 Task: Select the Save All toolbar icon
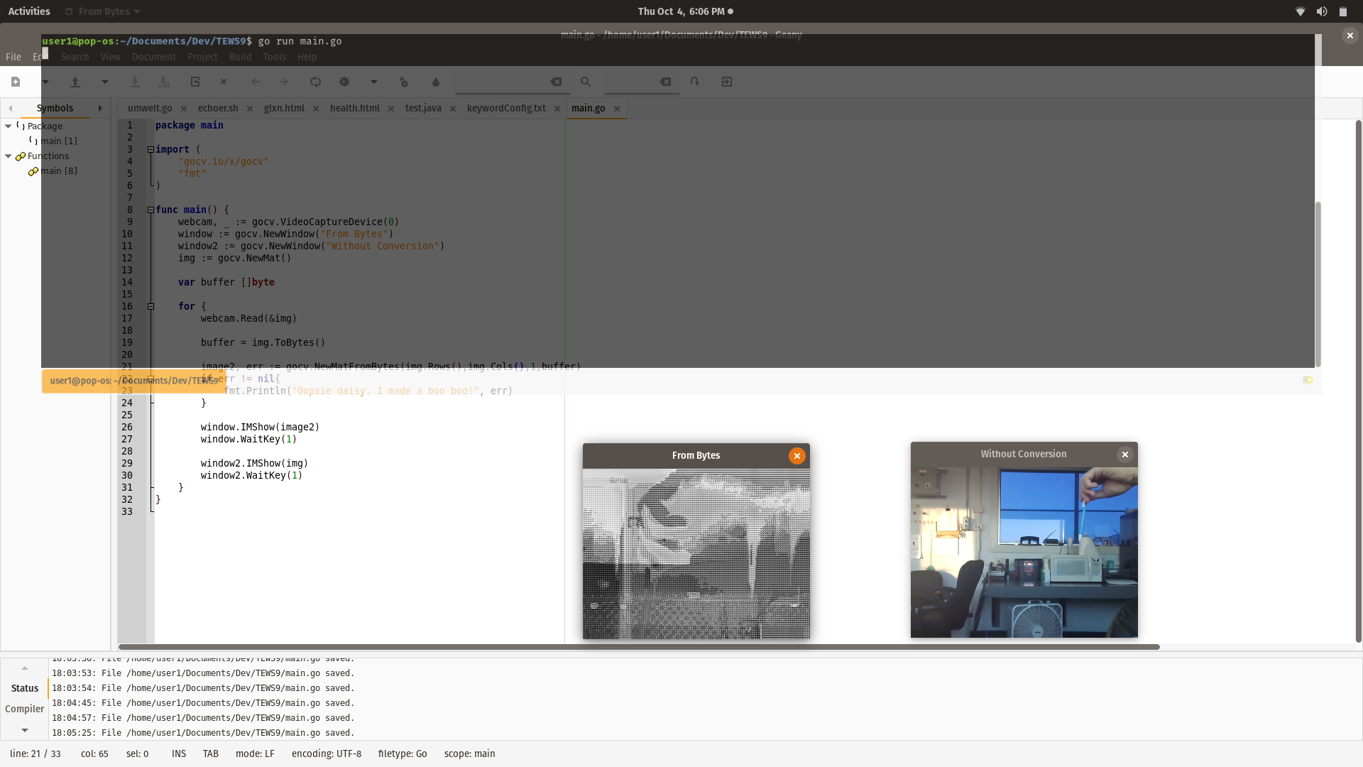point(164,82)
